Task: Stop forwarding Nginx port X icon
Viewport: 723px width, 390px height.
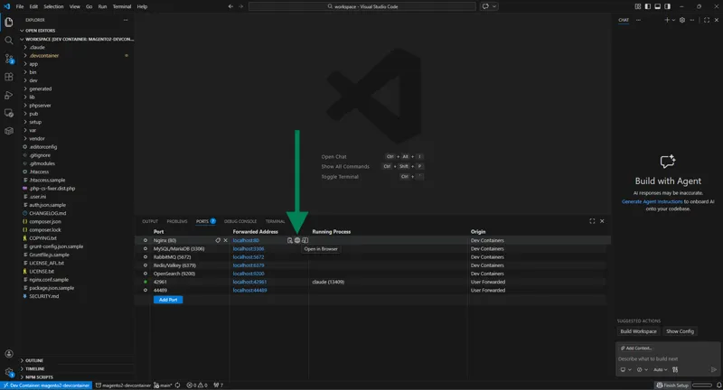Action: click(x=225, y=240)
